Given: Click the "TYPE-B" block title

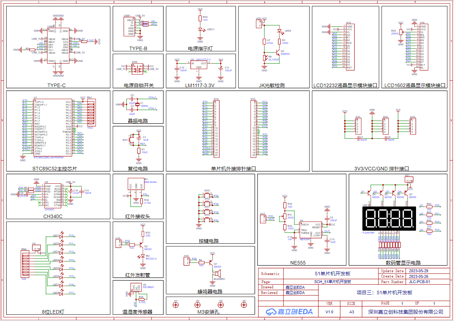Looking at the screenshot, I should tap(138, 48).
